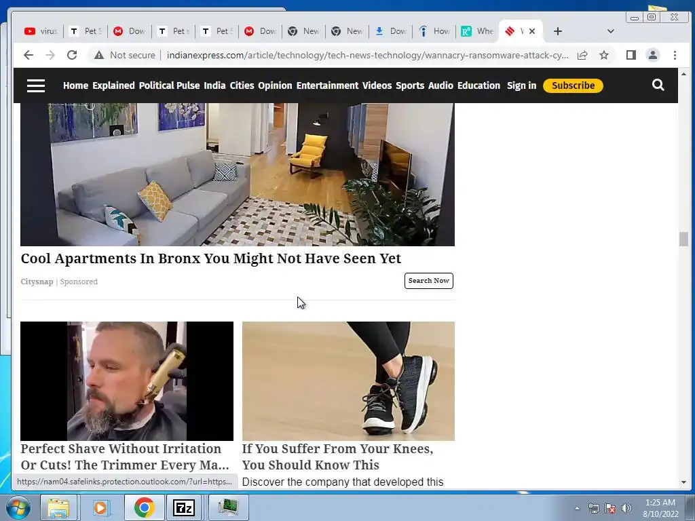Viewport: 695px width, 521px height.
Task: Click the page vertical scrollbar thumb
Action: (x=683, y=239)
